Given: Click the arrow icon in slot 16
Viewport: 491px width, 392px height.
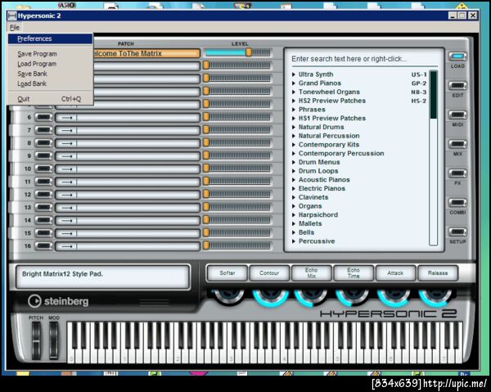Looking at the screenshot, I should [x=67, y=246].
